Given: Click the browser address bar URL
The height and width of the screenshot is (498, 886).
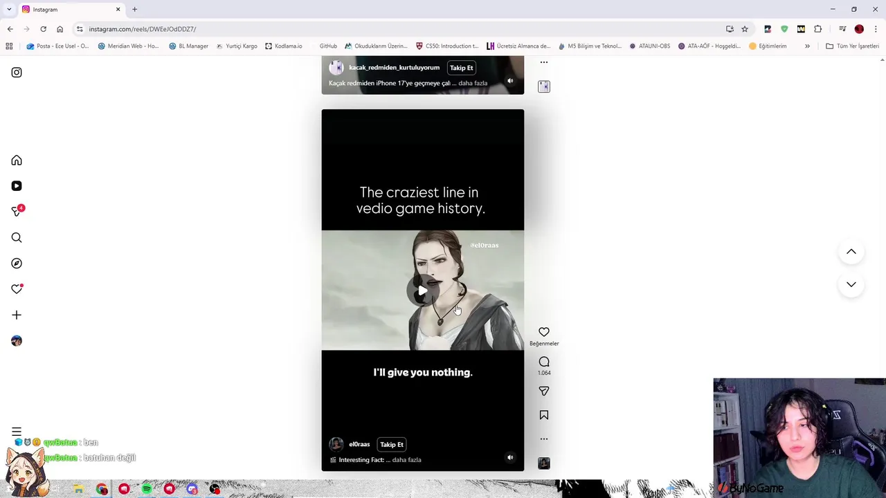Looking at the screenshot, I should pos(143,29).
